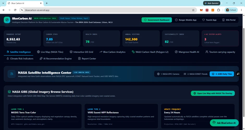Open Web3 Carbon Vault (Polygon L2) tab
The image size is (245, 130).
(150, 52)
